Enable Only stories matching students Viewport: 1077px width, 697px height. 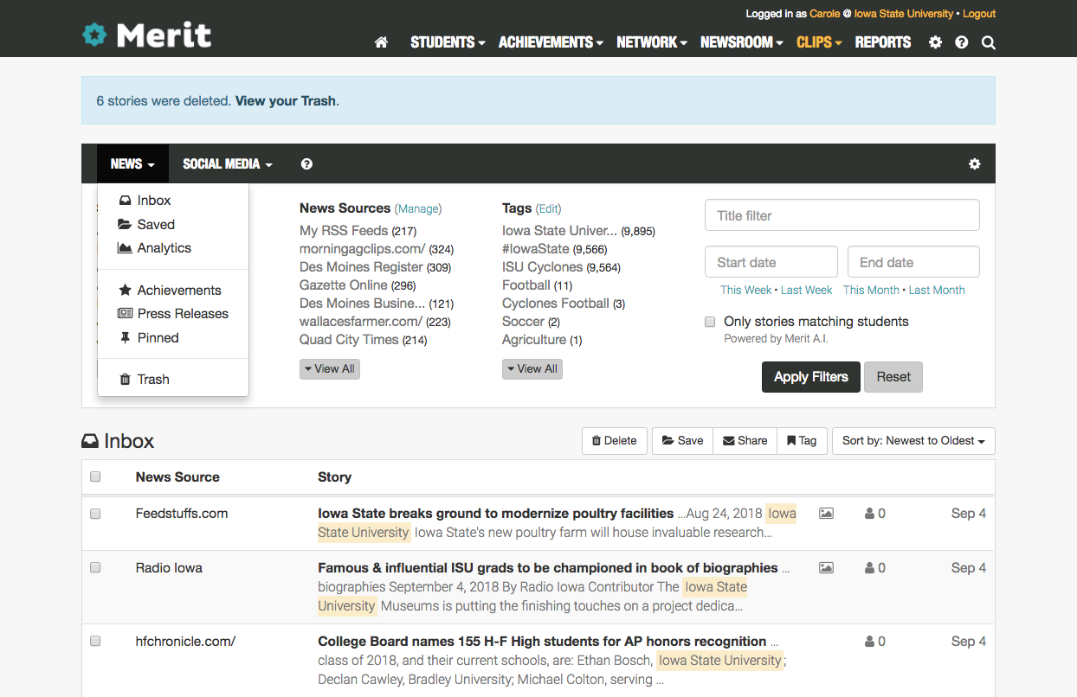point(710,322)
